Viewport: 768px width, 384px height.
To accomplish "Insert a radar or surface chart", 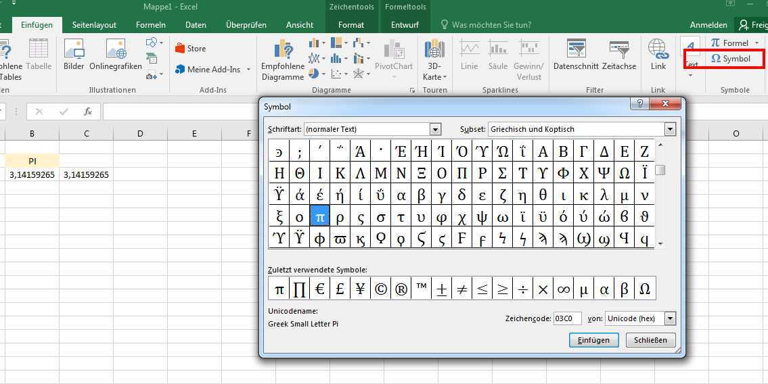I will click(359, 74).
